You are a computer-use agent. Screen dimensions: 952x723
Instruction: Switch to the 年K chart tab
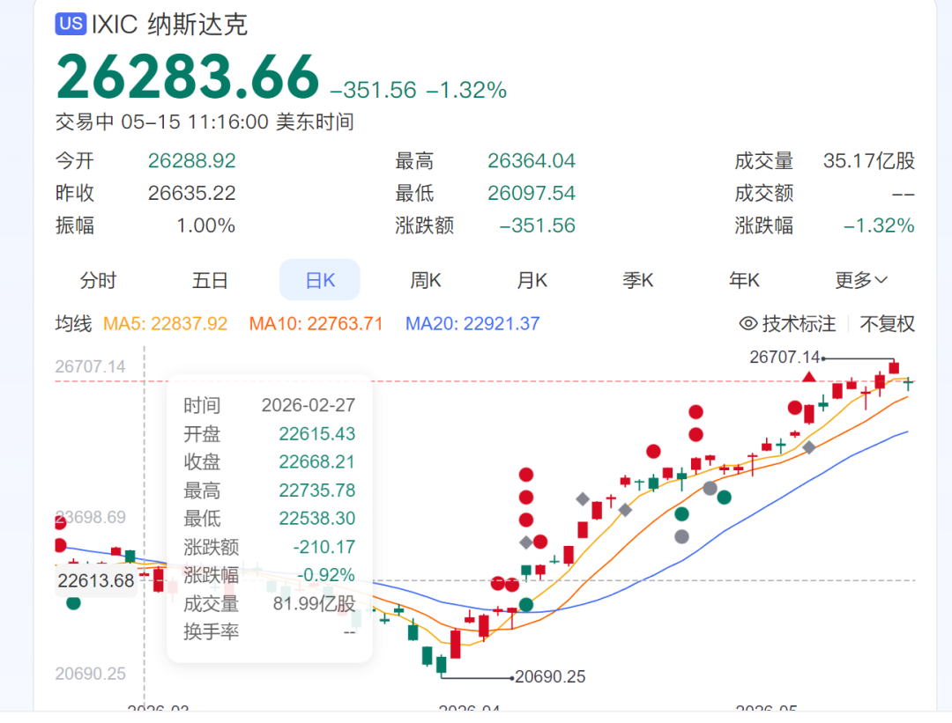point(744,280)
